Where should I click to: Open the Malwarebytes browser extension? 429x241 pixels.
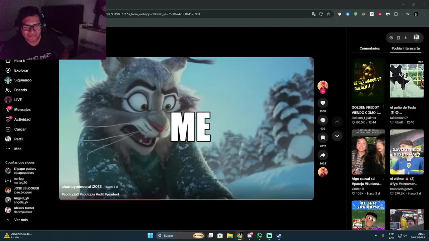coord(388,14)
